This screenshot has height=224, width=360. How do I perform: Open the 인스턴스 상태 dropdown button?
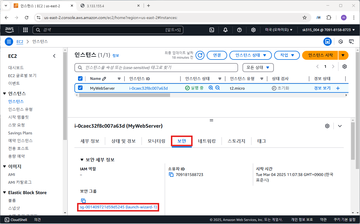[250, 55]
